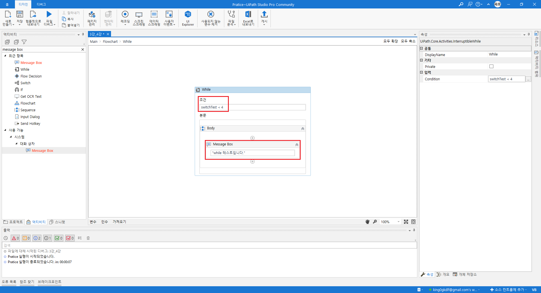The height and width of the screenshot is (293, 541).
Task: Navigate to Flowchart breadcrumb
Action: pyautogui.click(x=110, y=41)
